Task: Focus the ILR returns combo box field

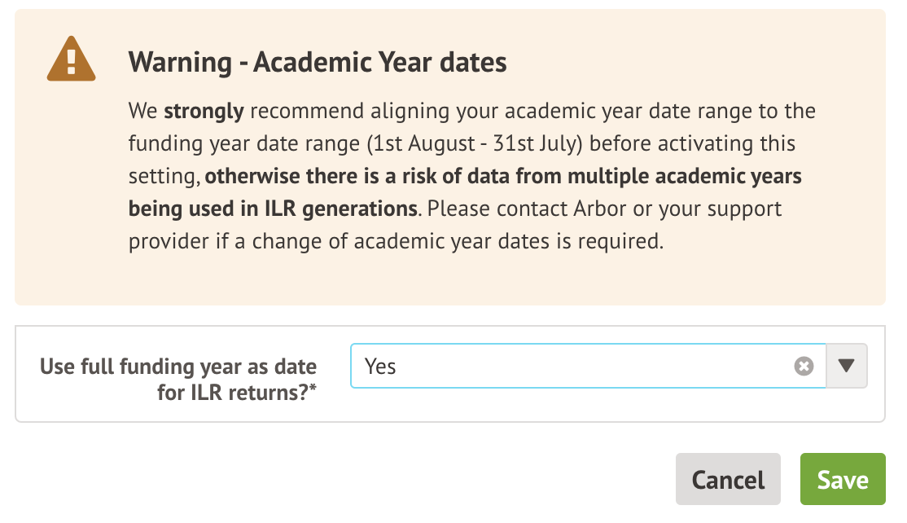Action: 570,367
